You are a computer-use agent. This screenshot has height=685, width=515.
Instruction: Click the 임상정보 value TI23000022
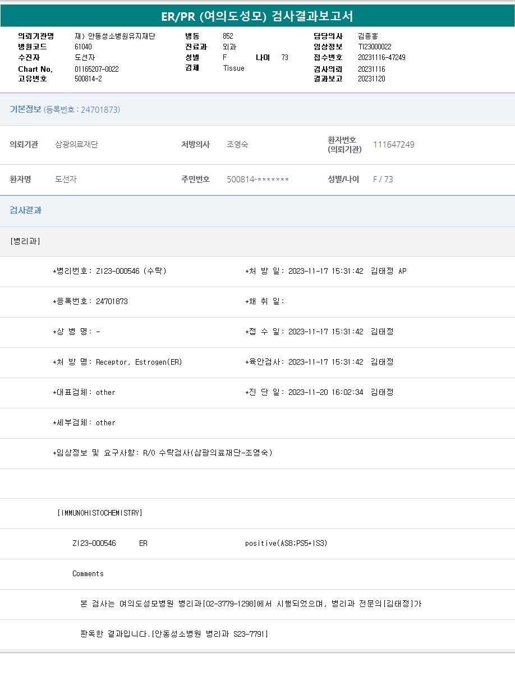click(375, 47)
